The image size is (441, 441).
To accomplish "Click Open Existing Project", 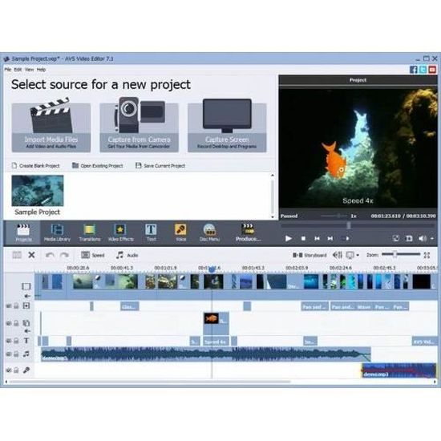I will point(98,166).
